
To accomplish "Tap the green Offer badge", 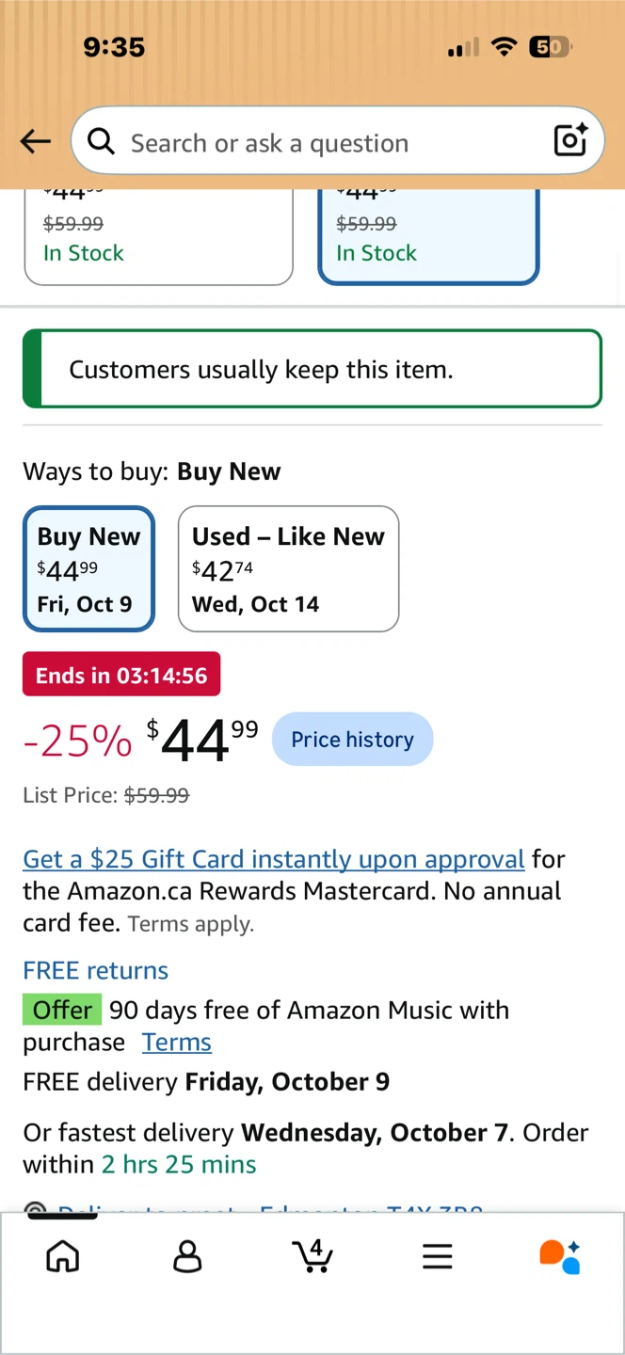I will click(x=62, y=1010).
